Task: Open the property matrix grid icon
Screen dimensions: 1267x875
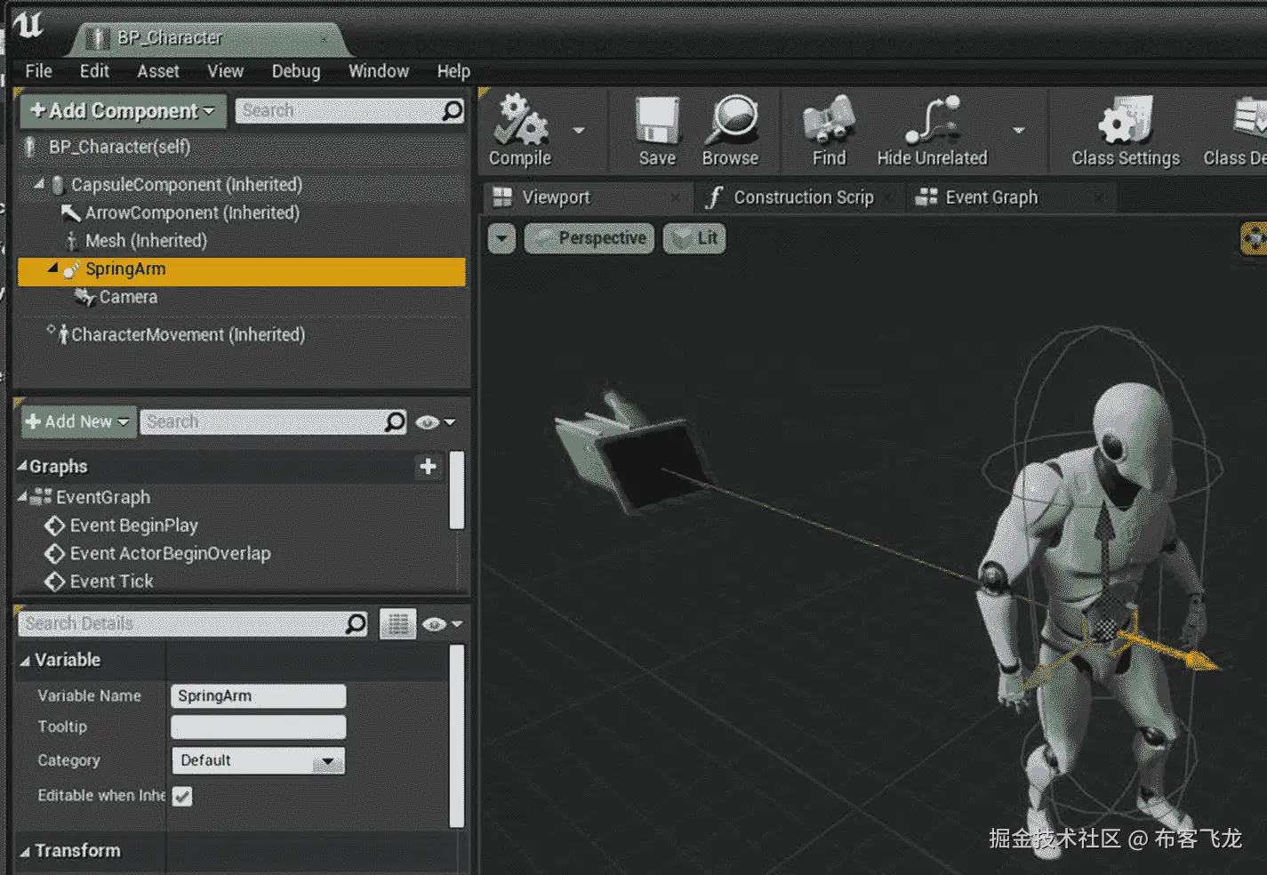Action: click(397, 624)
